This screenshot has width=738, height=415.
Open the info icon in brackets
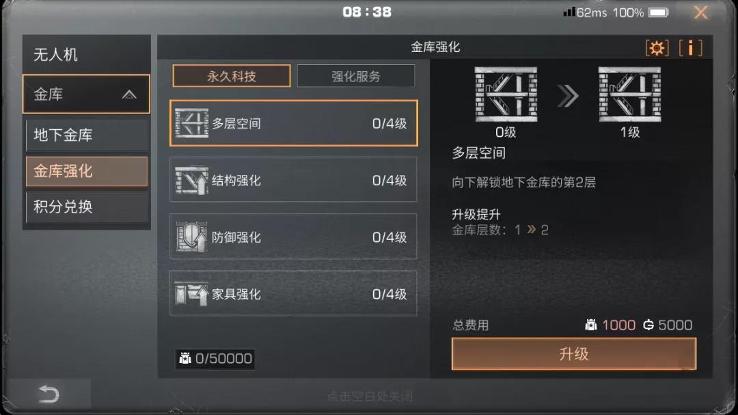click(690, 48)
